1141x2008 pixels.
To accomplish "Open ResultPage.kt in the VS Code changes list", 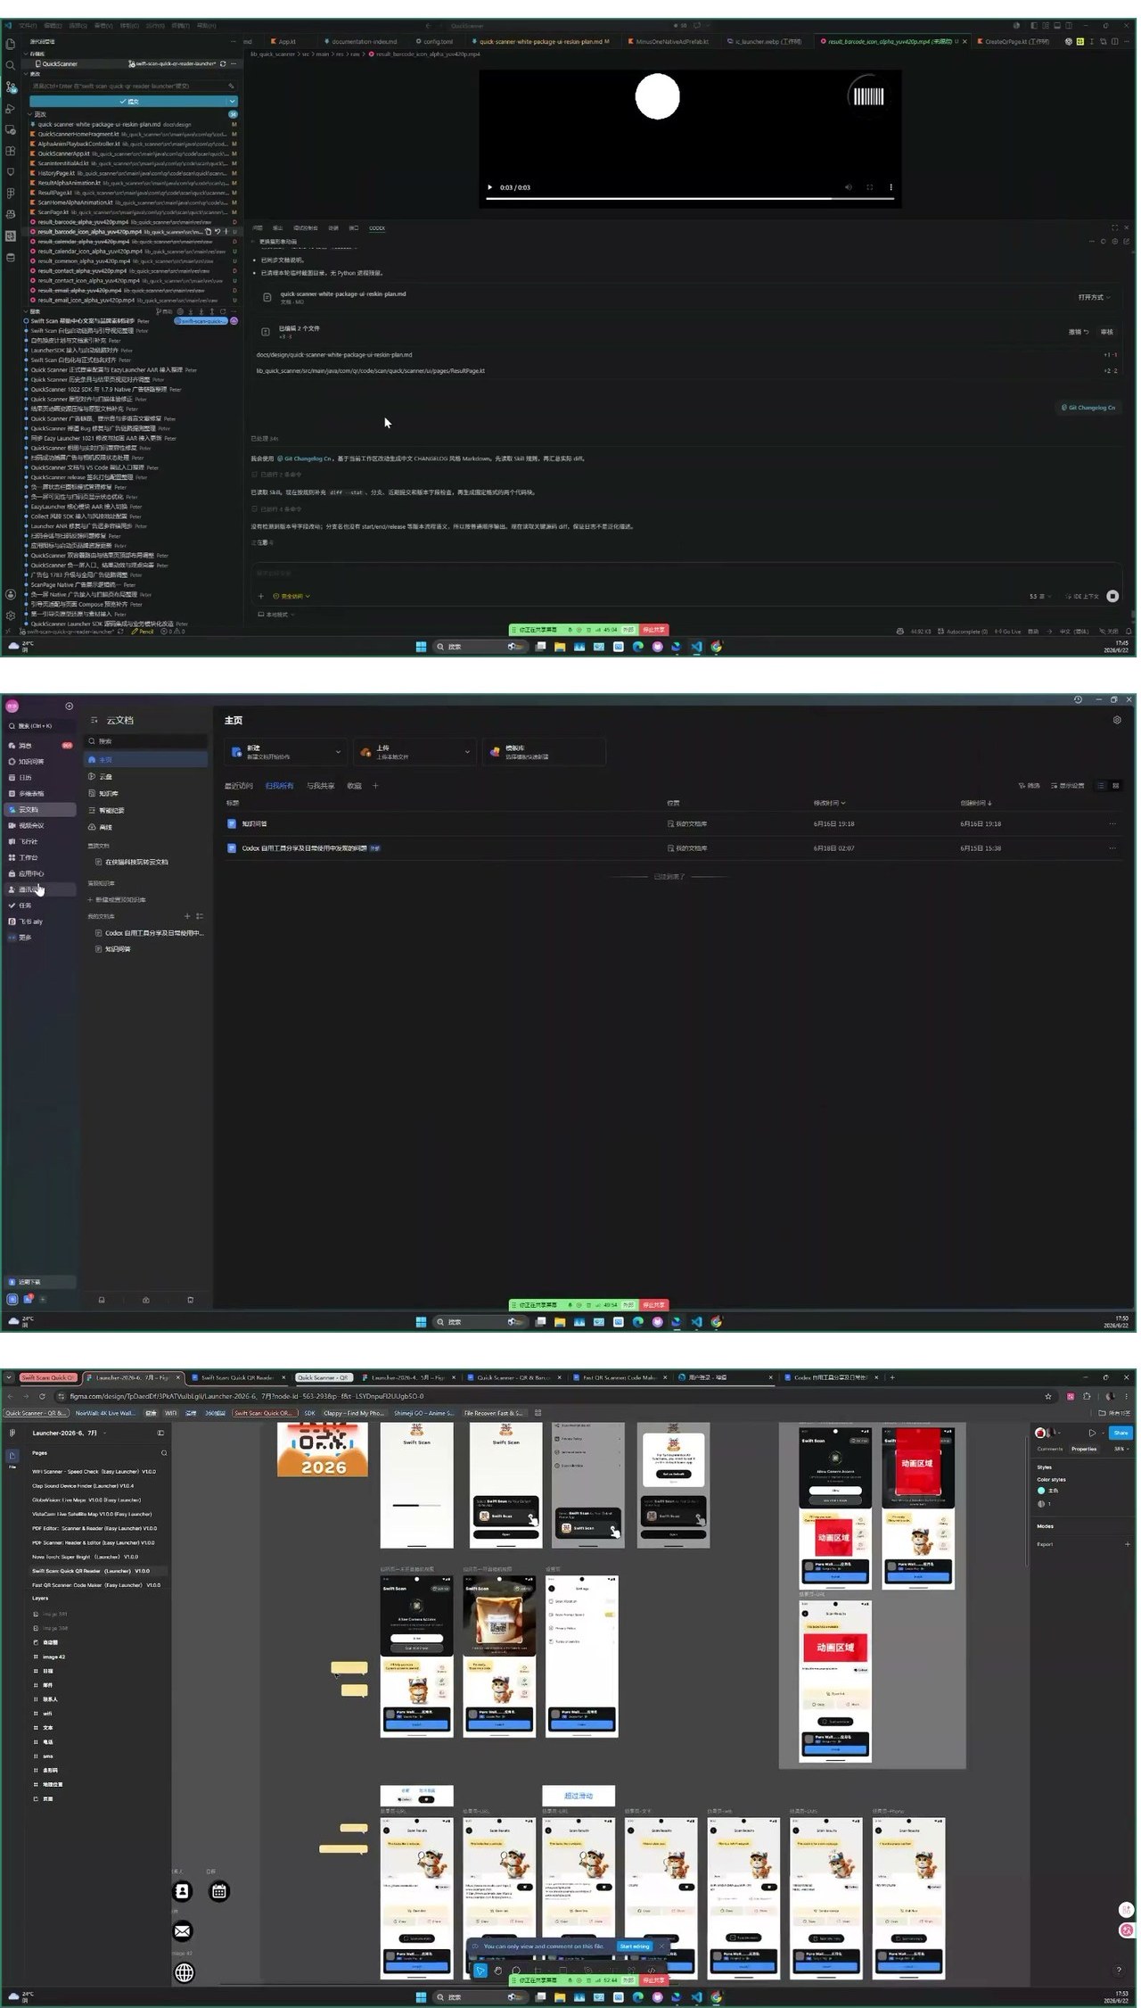I will [x=54, y=193].
